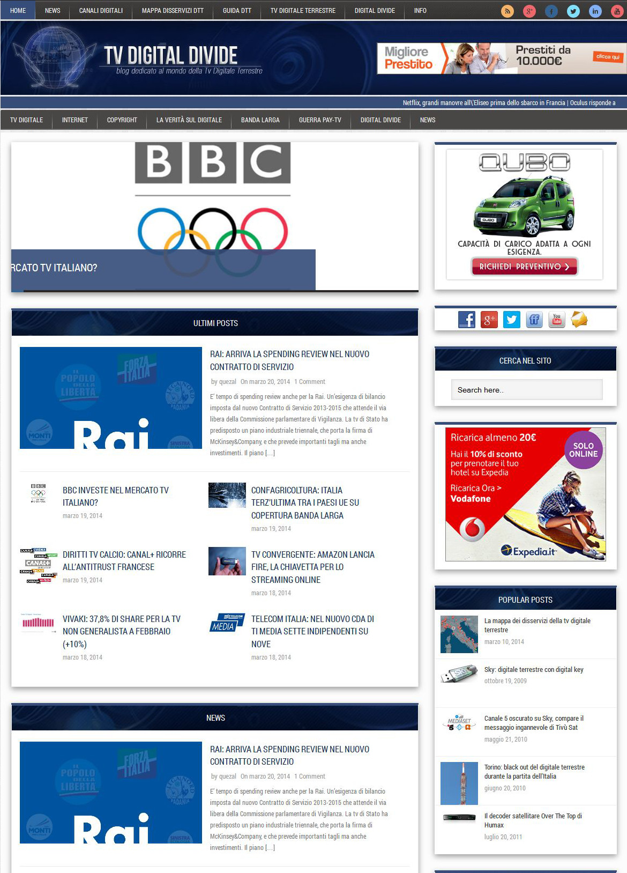Open 'BBC investe nel mercato TV italiano?' post
This screenshot has height=873, width=627.
pyautogui.click(x=116, y=497)
